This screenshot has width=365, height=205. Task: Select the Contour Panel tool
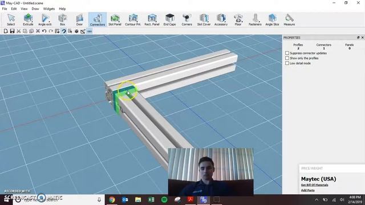click(x=133, y=19)
